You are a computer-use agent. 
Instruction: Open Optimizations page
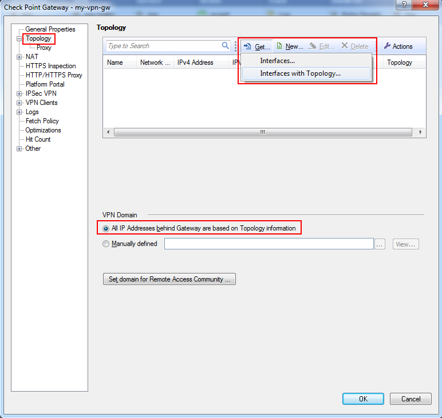pyautogui.click(x=43, y=130)
